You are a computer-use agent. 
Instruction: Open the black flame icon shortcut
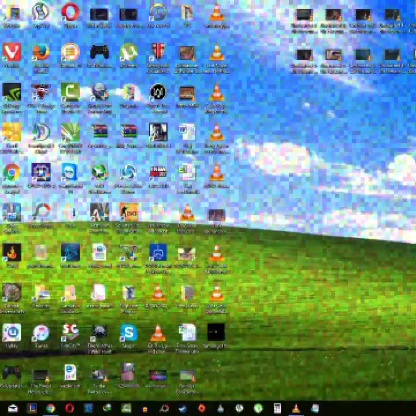[12, 252]
